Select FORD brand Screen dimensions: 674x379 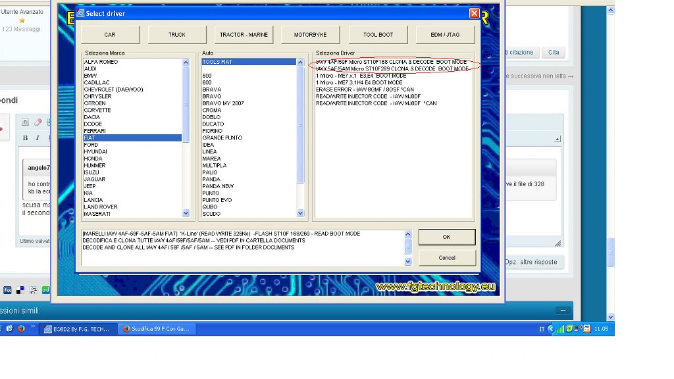[91, 145]
